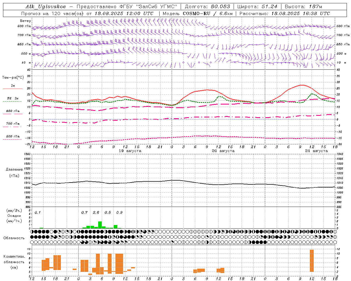
Task: Click the provider text ФГБУ "ЗапСиб УГМС"
Action: (148, 7)
